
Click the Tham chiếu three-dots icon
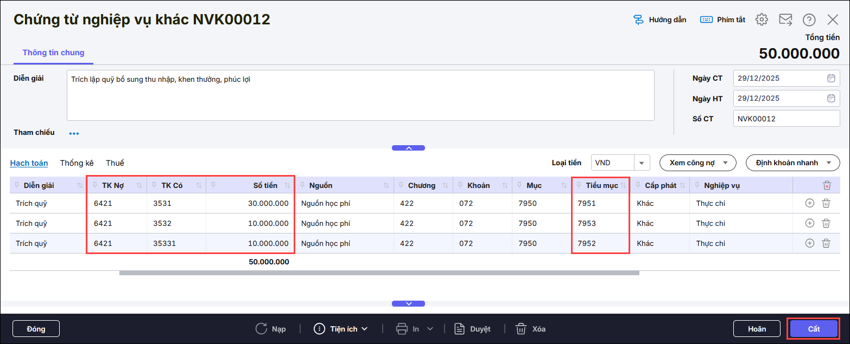74,133
